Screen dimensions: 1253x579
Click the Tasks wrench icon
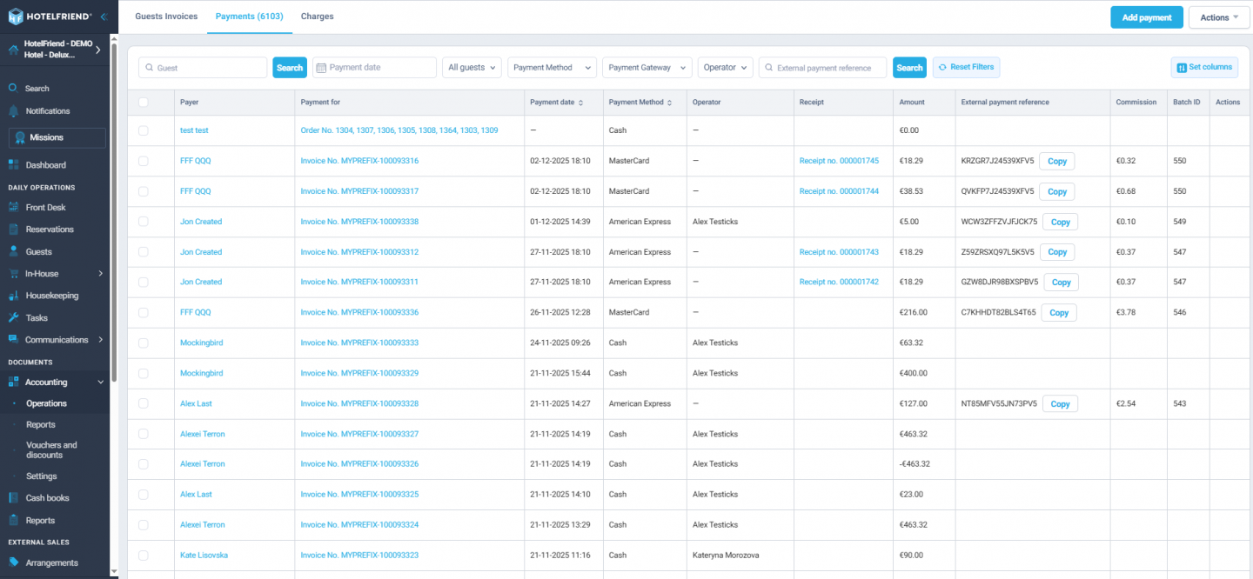click(x=14, y=317)
